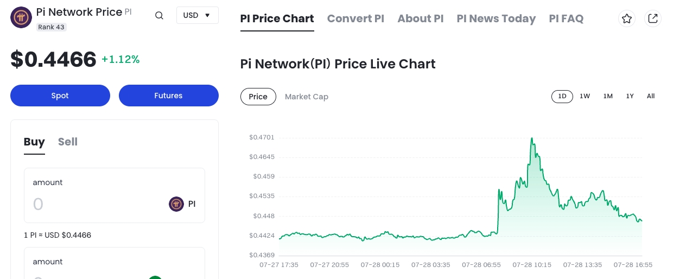Click the Futures trading button
686x279 pixels.
click(168, 96)
